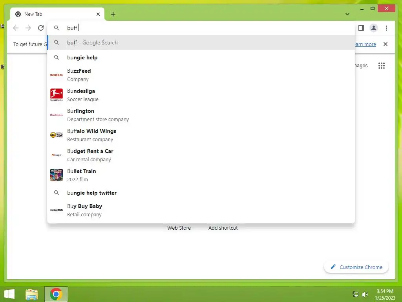Open the profile avatar menu
This screenshot has width=402, height=302.
374,28
